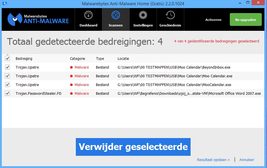Close the Malwarebytes window
This screenshot has width=267, height=168.
258,3
